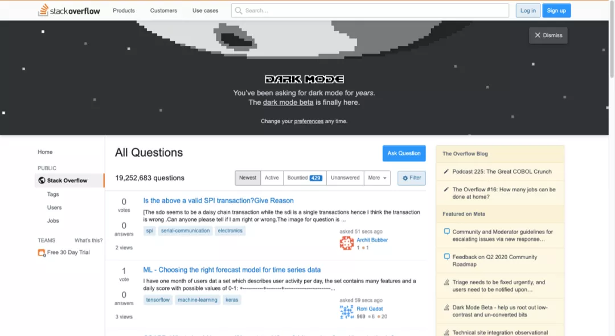Focus the Search input field
615x336 pixels.
(x=370, y=11)
